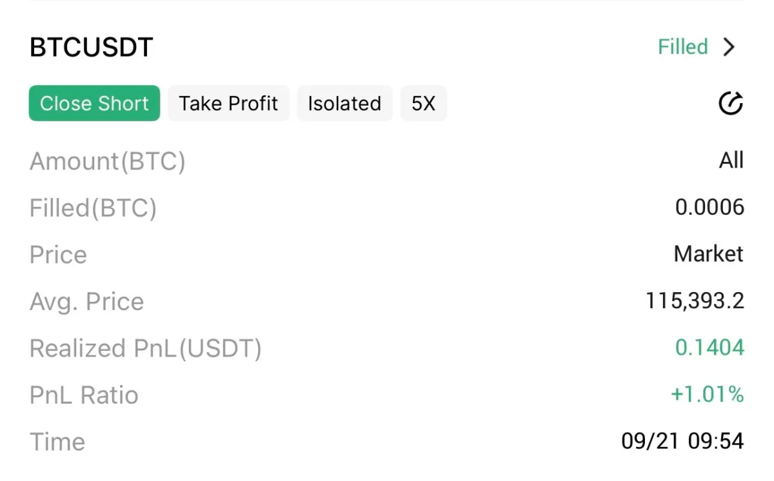Screen dimensions: 774x481
Task: Tap the Take Profit tag
Action: 228,103
